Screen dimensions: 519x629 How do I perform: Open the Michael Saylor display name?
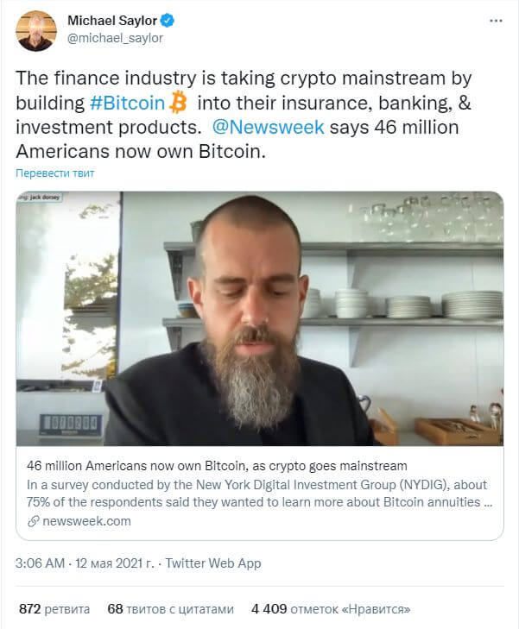(x=112, y=21)
